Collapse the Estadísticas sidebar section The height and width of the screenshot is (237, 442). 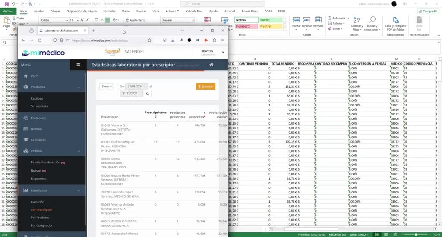point(79,190)
